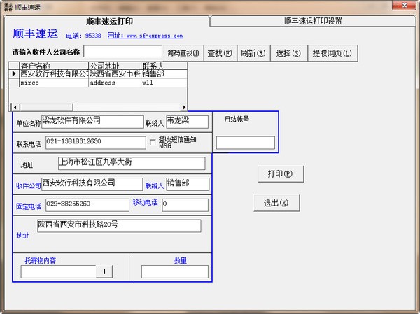Viewport: 420px width, 314px height.
Task: Click the 数量 input field
Action: (175, 271)
